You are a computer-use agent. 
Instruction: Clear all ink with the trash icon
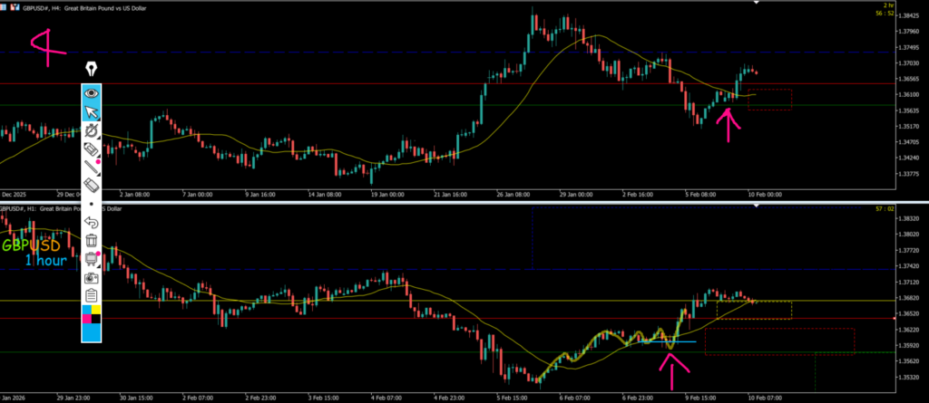click(91, 240)
